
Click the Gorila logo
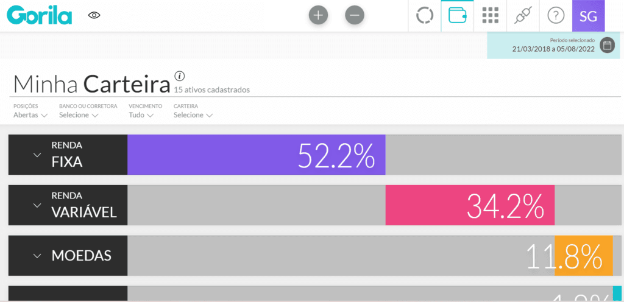40,15
